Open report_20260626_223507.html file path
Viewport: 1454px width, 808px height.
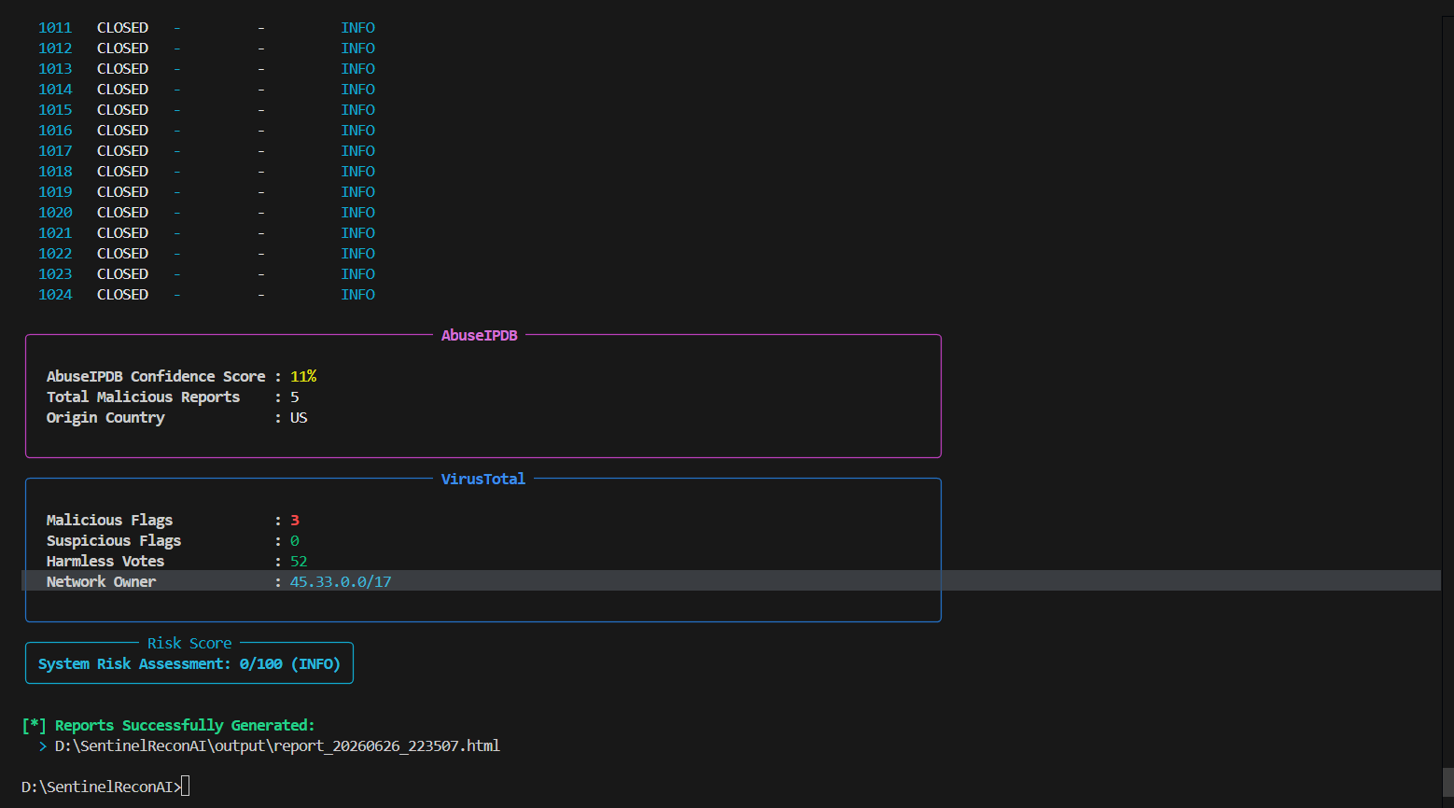pos(277,746)
